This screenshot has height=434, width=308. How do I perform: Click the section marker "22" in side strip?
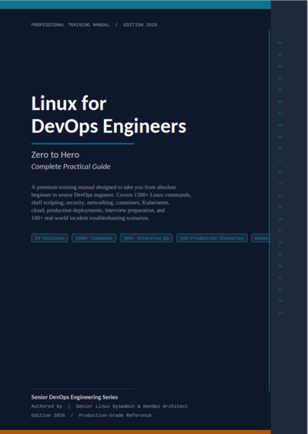click(280, 289)
